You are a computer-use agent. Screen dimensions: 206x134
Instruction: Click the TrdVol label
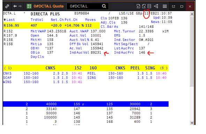(37, 20)
